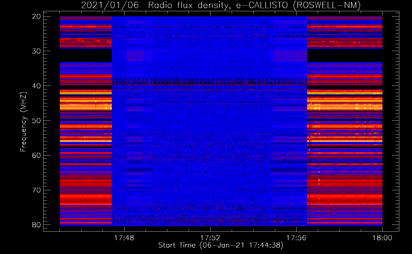Click the 70 MHz frequency tick label
The image size is (412, 254).
click(x=36, y=190)
